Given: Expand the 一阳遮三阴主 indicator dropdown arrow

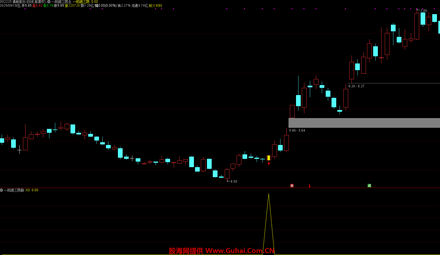Looking at the screenshot, I should pos(49,2).
